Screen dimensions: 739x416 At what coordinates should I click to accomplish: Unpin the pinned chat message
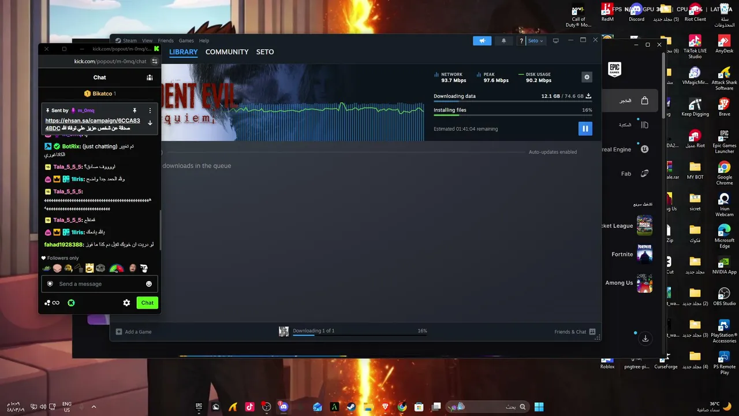click(135, 110)
